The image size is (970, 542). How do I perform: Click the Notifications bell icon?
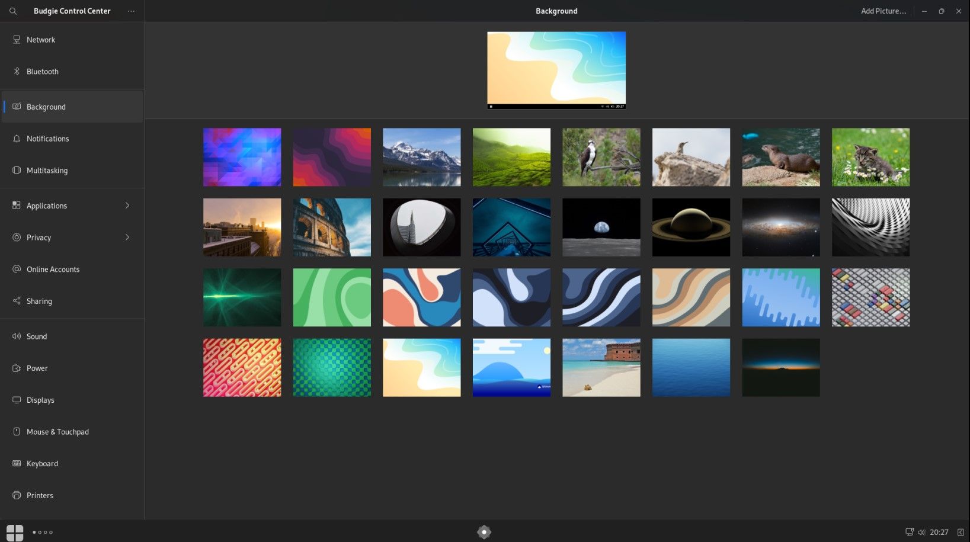[17, 139]
